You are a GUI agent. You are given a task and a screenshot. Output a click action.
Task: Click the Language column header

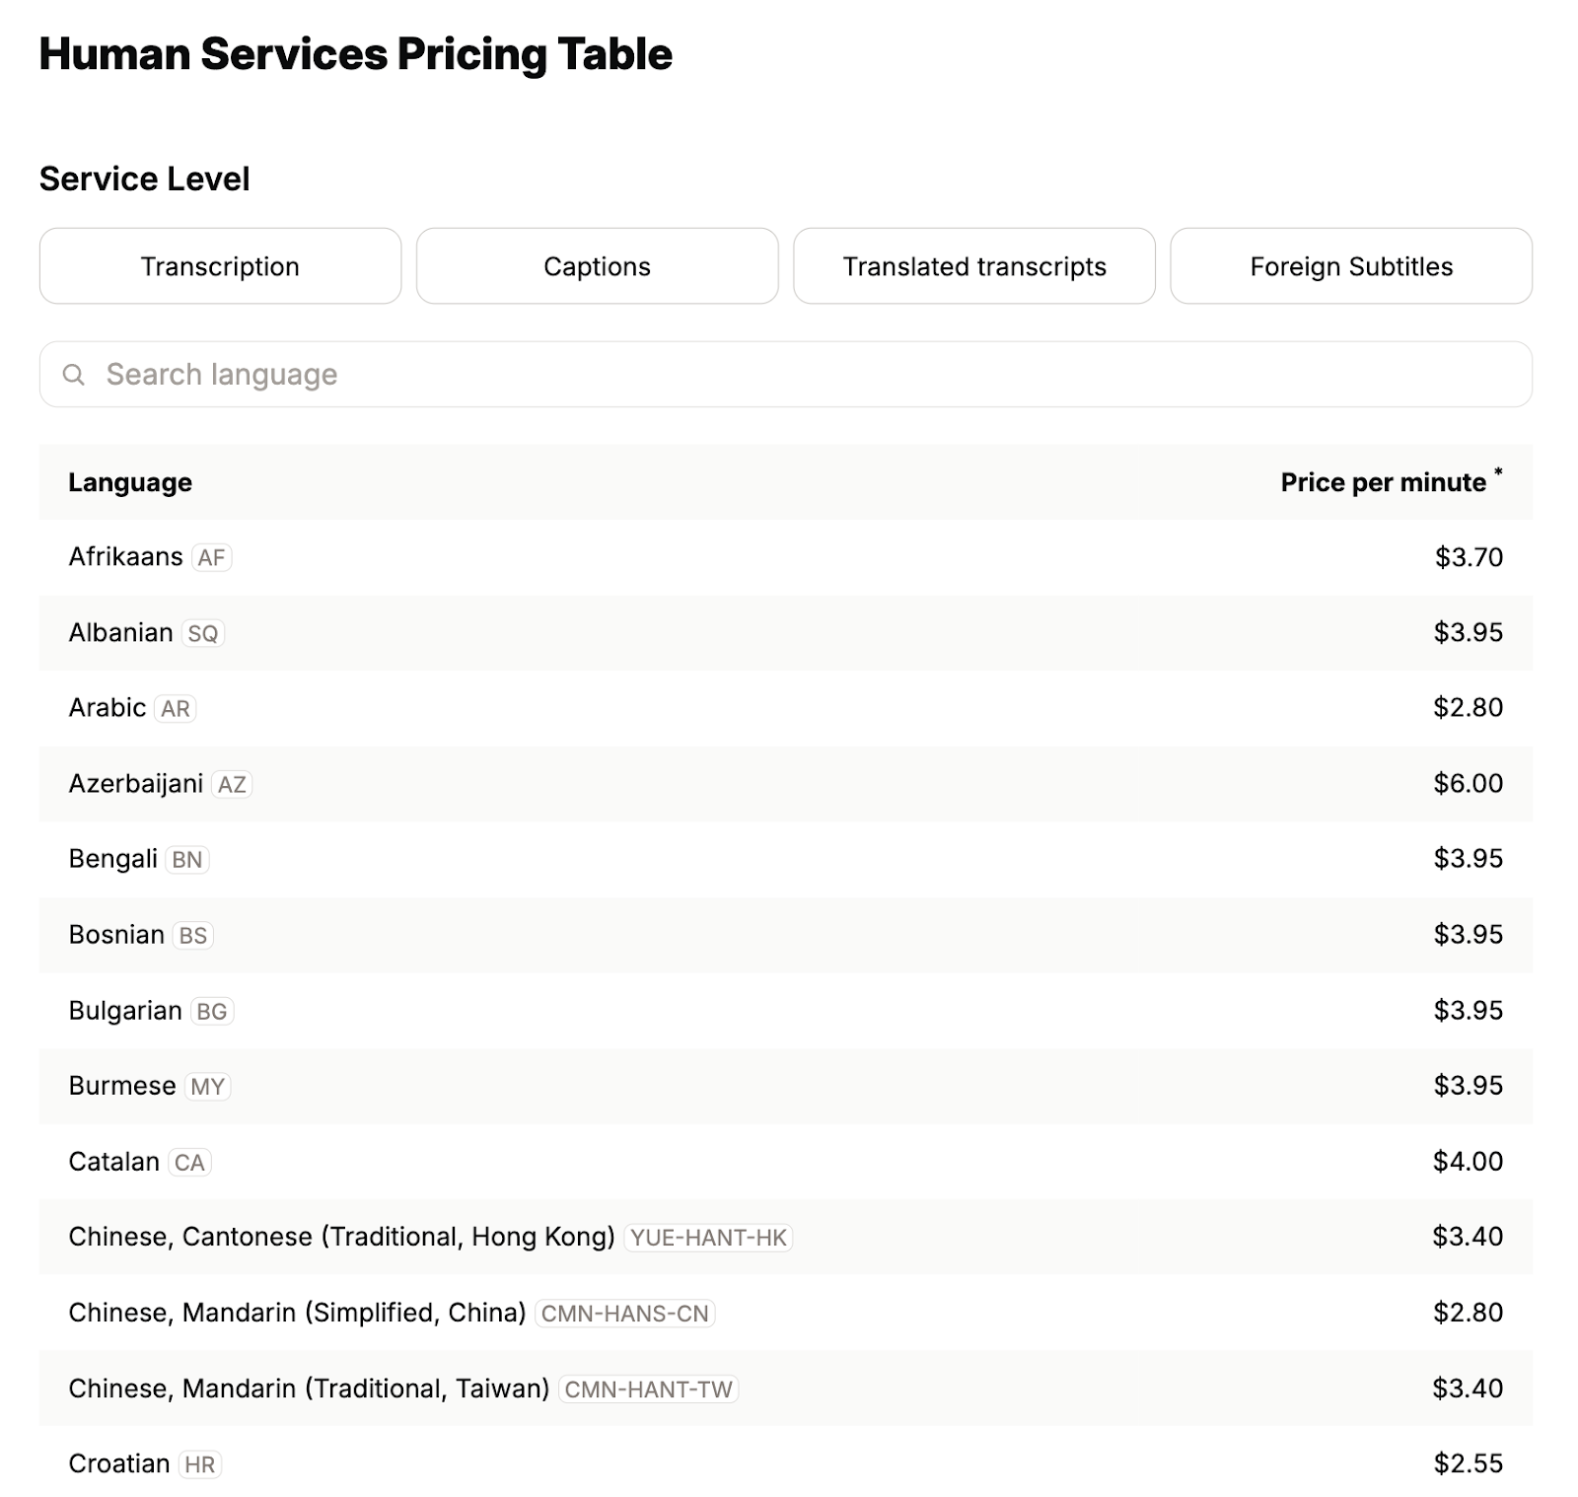click(130, 482)
